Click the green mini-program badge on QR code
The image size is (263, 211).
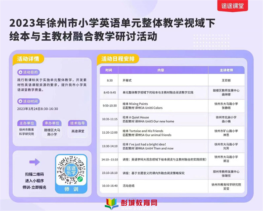pos(80,179)
